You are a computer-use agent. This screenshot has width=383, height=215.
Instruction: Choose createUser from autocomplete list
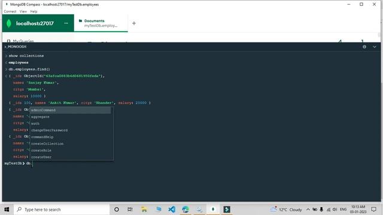71,157
